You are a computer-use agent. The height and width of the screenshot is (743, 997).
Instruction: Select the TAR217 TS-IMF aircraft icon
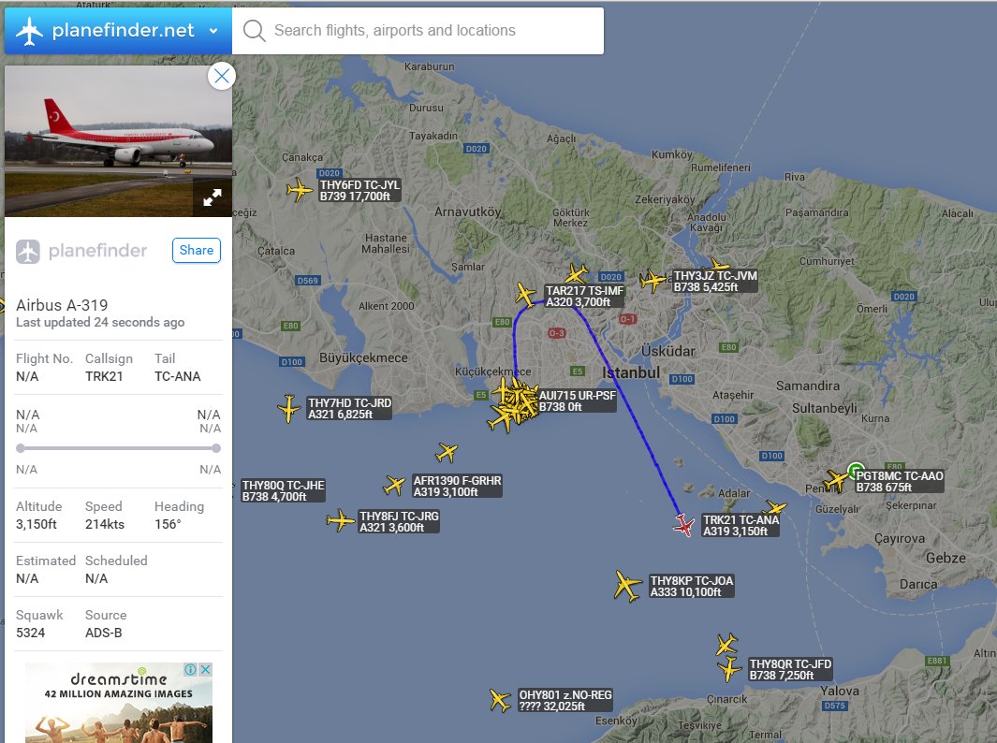(x=525, y=295)
